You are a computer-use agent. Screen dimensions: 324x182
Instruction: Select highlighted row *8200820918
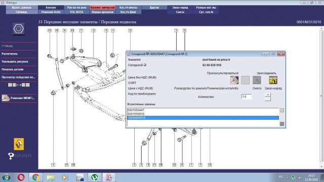[x=203, y=118]
